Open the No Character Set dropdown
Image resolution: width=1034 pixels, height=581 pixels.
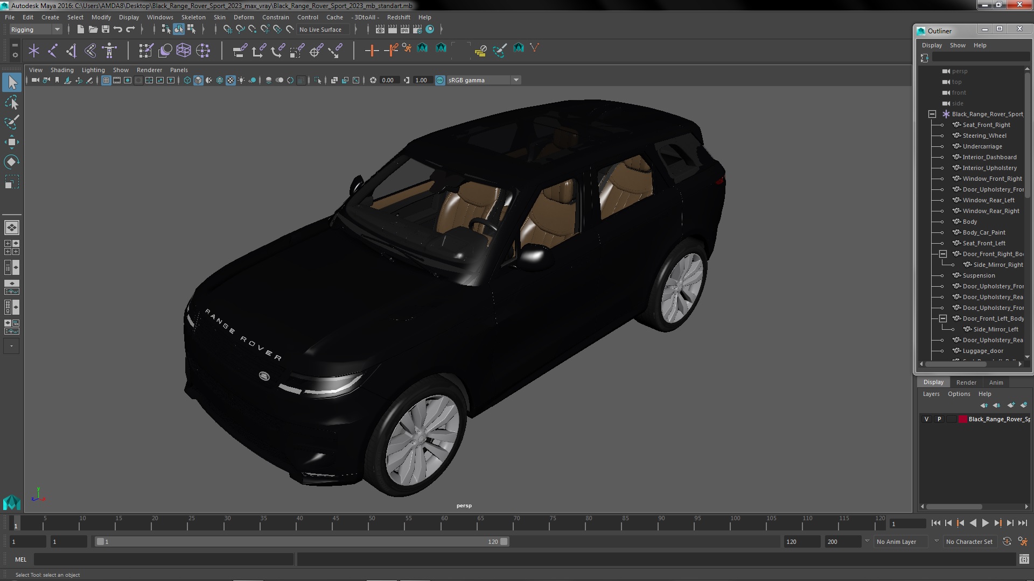pyautogui.click(x=971, y=542)
